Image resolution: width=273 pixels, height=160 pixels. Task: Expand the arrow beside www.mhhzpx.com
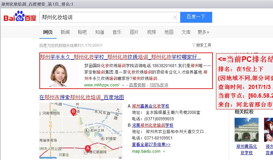click(123, 85)
